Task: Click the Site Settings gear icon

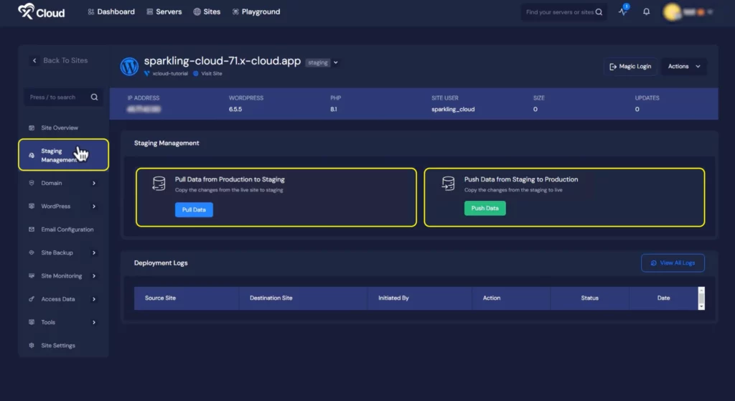Action: click(32, 345)
